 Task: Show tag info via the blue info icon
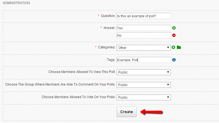coord(174,60)
